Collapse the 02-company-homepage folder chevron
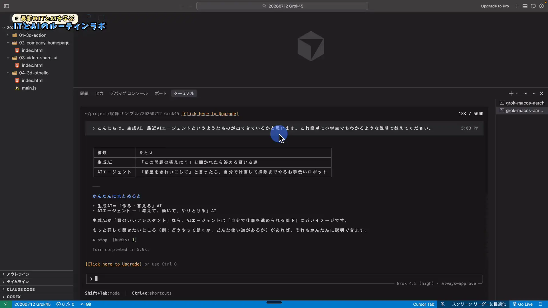Screen dimensions: 548x308 point(8,43)
